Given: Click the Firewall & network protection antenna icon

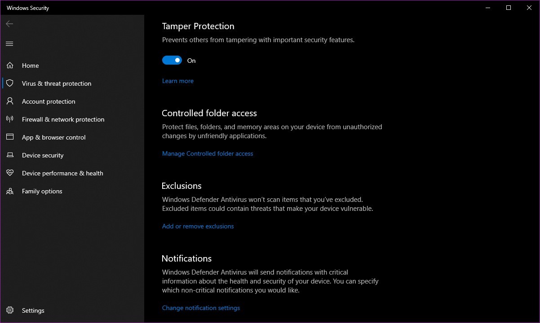Looking at the screenshot, I should (10, 119).
